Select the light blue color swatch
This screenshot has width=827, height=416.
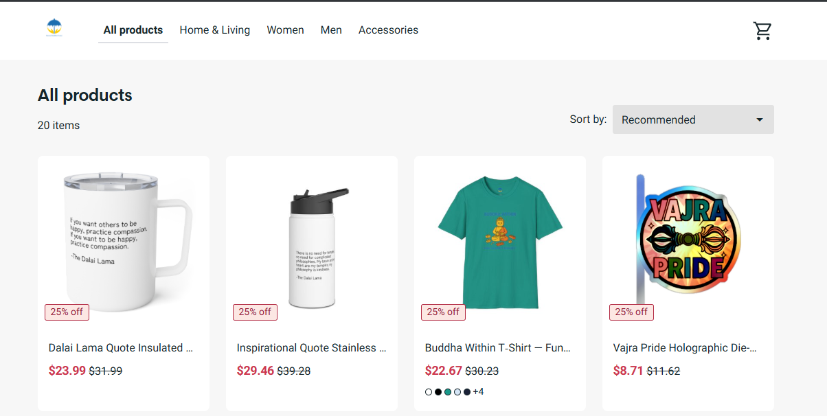click(457, 392)
